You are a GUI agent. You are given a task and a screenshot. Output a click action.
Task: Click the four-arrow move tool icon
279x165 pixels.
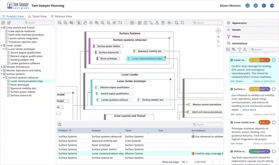pos(91,23)
